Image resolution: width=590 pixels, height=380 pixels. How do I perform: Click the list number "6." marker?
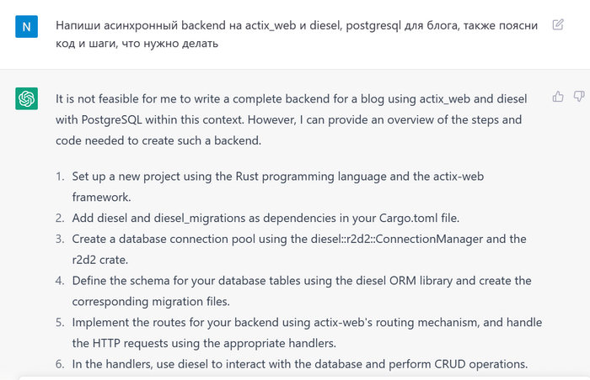60,364
